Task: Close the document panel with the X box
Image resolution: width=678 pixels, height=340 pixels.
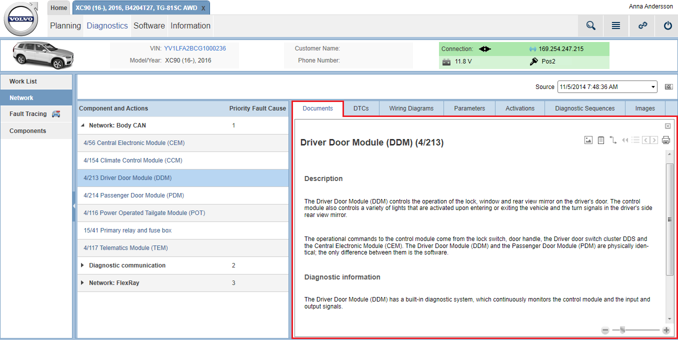Action: pos(667,126)
